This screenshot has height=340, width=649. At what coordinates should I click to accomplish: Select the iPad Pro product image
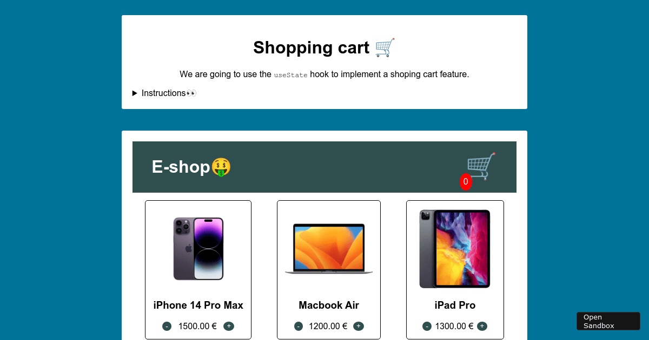[x=455, y=249]
